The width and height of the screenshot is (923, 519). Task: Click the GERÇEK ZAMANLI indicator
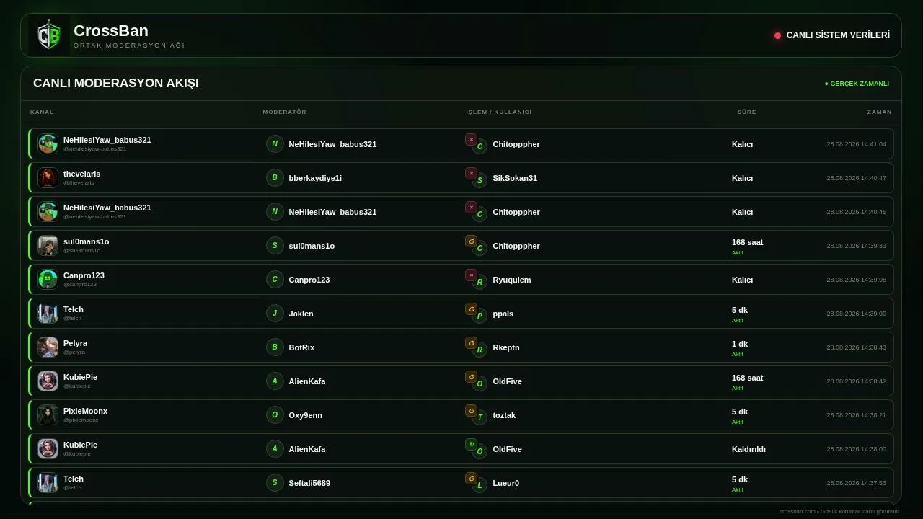point(857,84)
